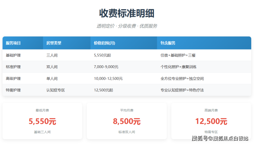Click the 最低月费 summary card
Screen dimensions: 254x144
42,121
